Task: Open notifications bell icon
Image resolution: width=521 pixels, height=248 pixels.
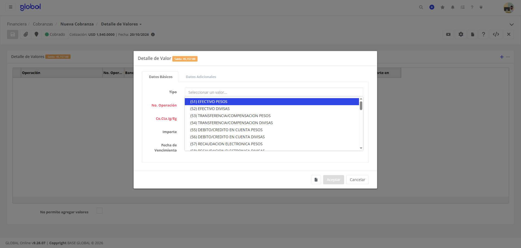Action: 453,7
